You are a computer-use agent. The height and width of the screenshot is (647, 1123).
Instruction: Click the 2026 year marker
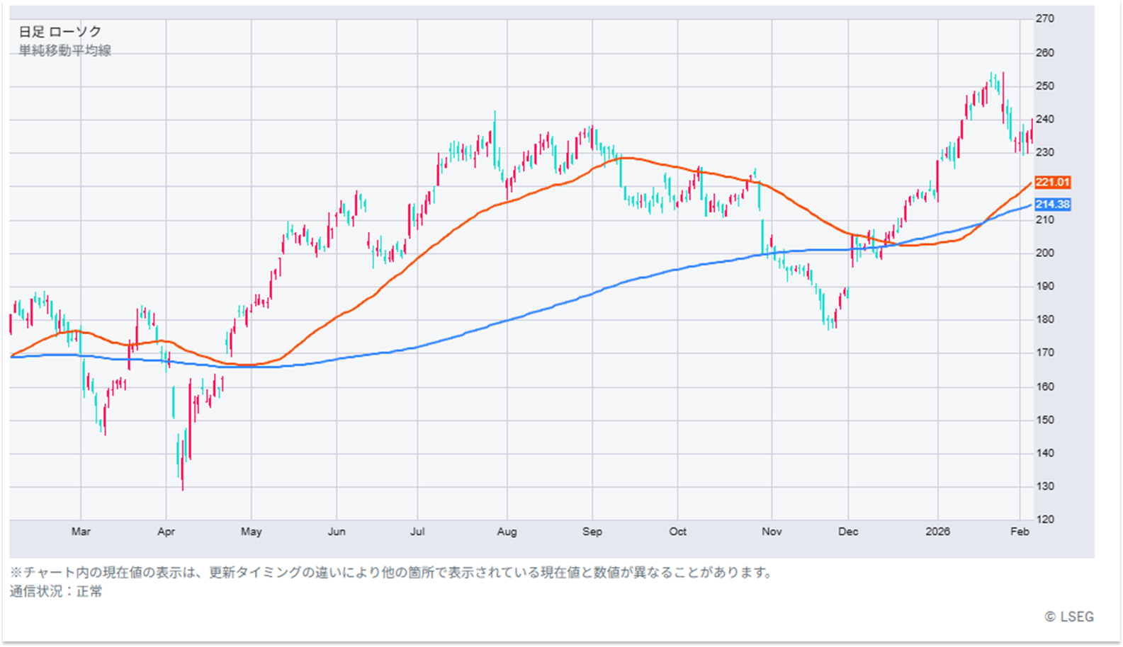[937, 532]
